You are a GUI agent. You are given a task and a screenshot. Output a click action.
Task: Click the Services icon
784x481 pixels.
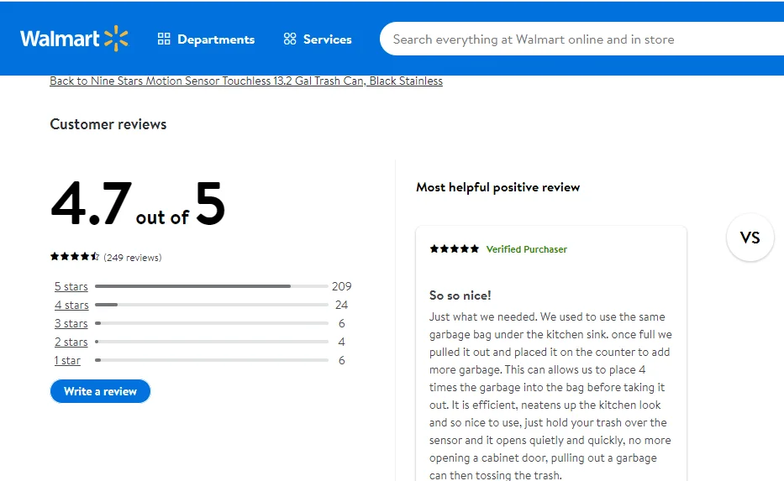point(290,39)
